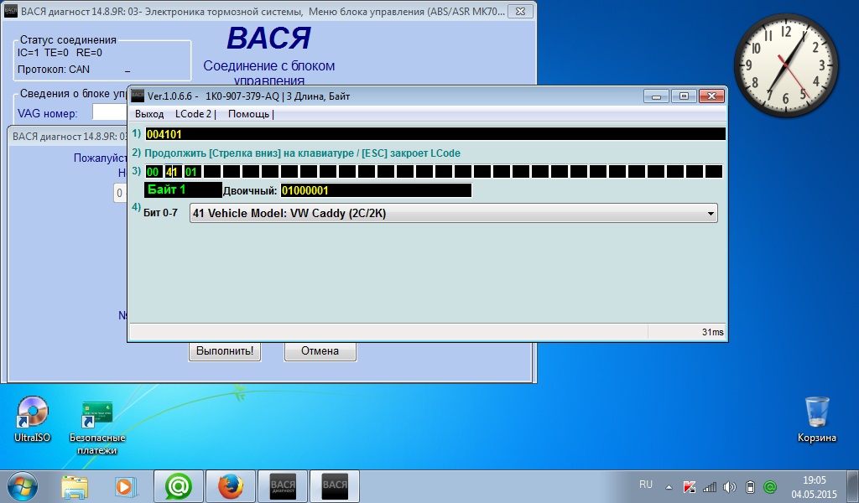The height and width of the screenshot is (503, 859).
Task: Click the Kaspersky tray icon
Action: pyautogui.click(x=690, y=486)
